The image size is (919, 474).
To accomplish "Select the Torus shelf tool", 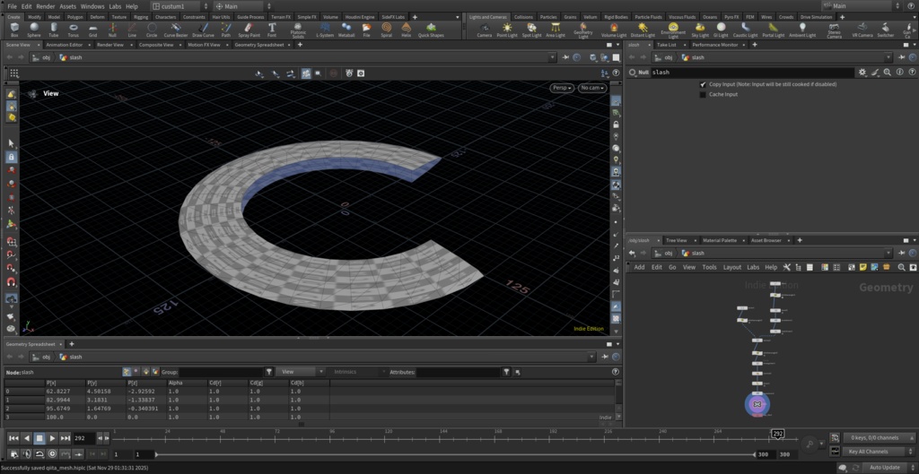I will 74,30.
